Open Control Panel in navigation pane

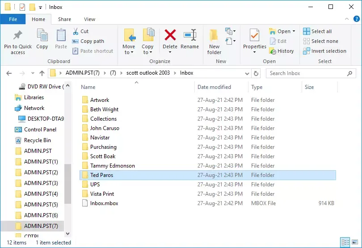(36, 130)
